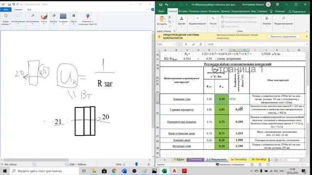Click the Tell me (Помощн) lightbulb
The image size is (312, 175).
(271, 11)
